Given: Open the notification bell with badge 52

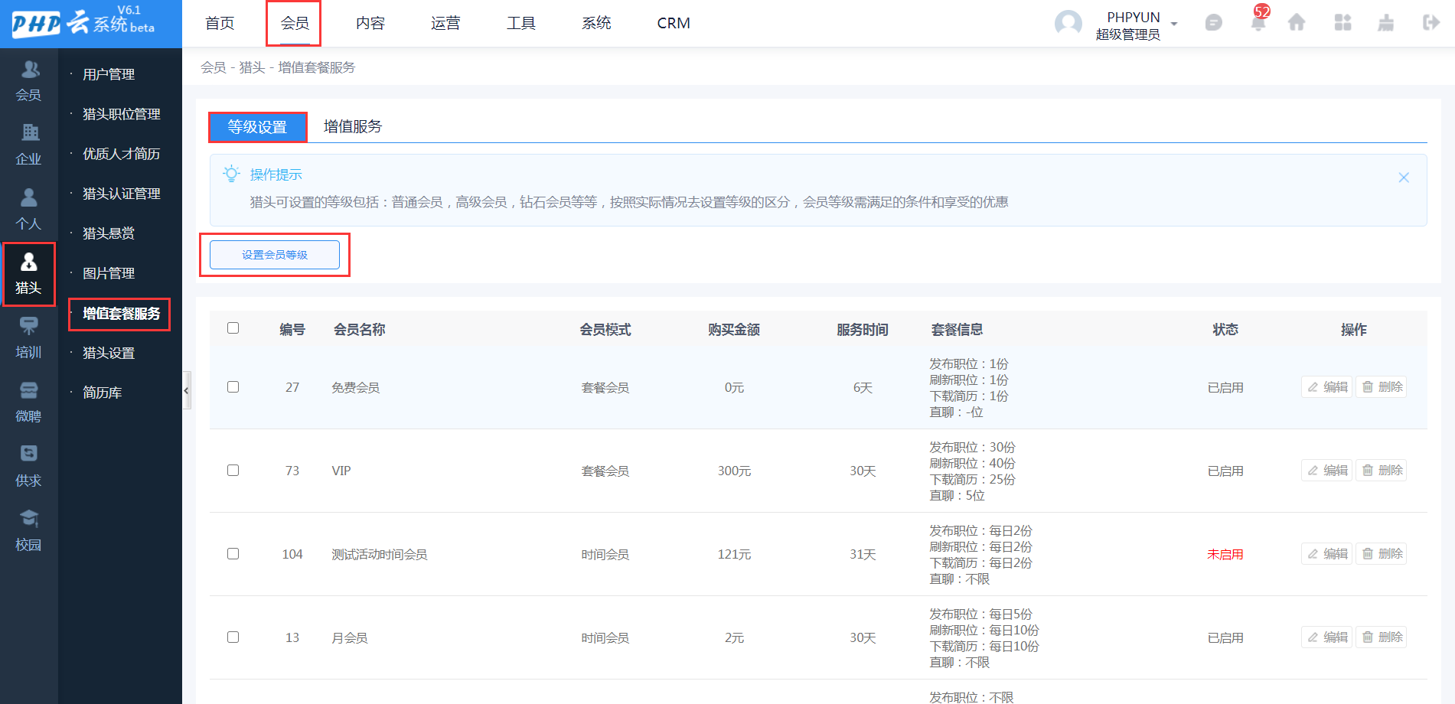Looking at the screenshot, I should tap(1258, 22).
